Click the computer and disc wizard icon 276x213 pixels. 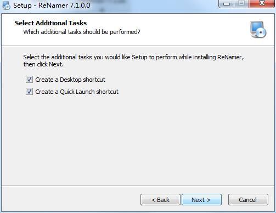click(x=258, y=30)
